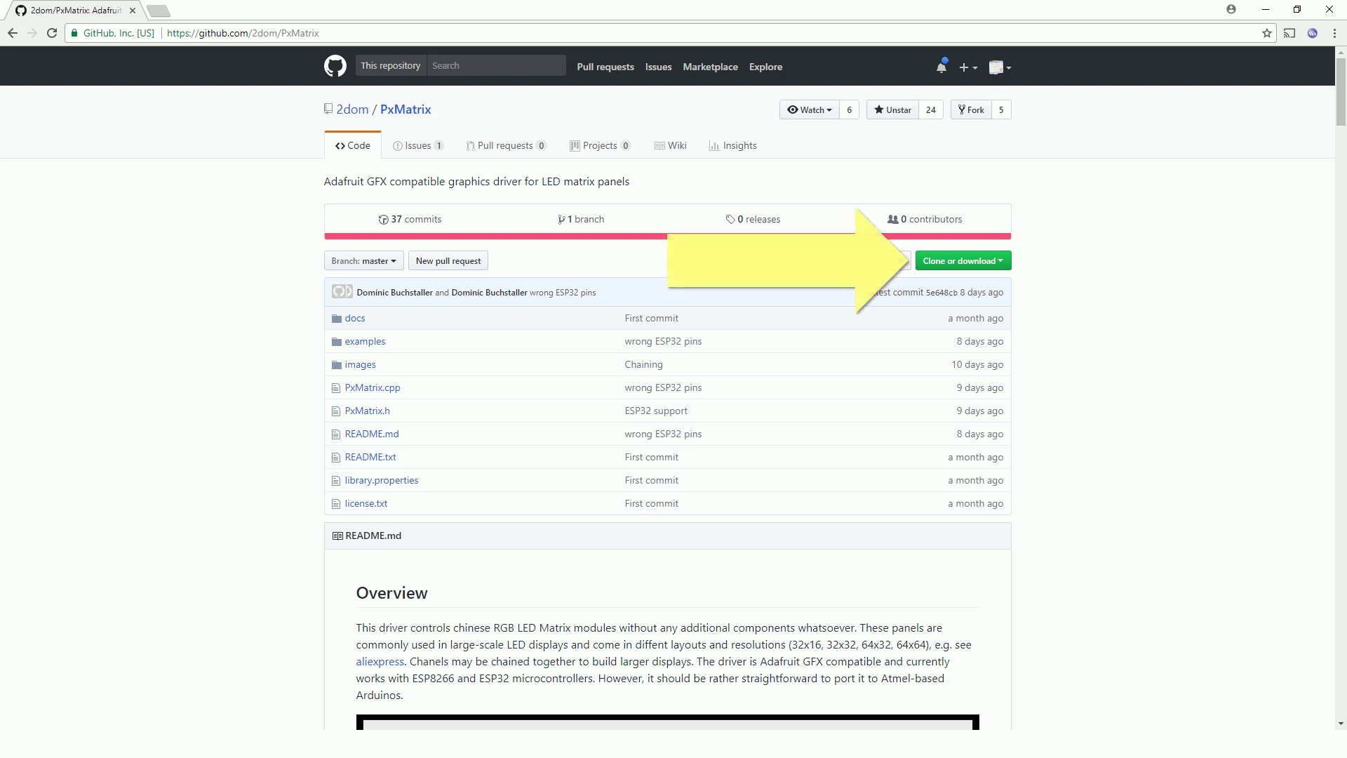The width and height of the screenshot is (1347, 758).
Task: Open the aliexpress link in README
Action: pos(380,662)
